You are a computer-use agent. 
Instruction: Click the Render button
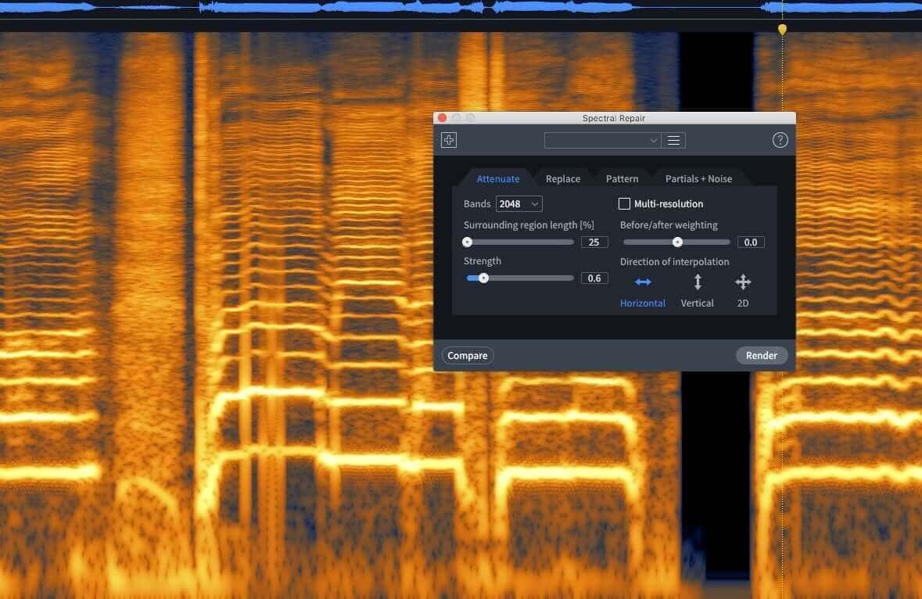(x=762, y=355)
